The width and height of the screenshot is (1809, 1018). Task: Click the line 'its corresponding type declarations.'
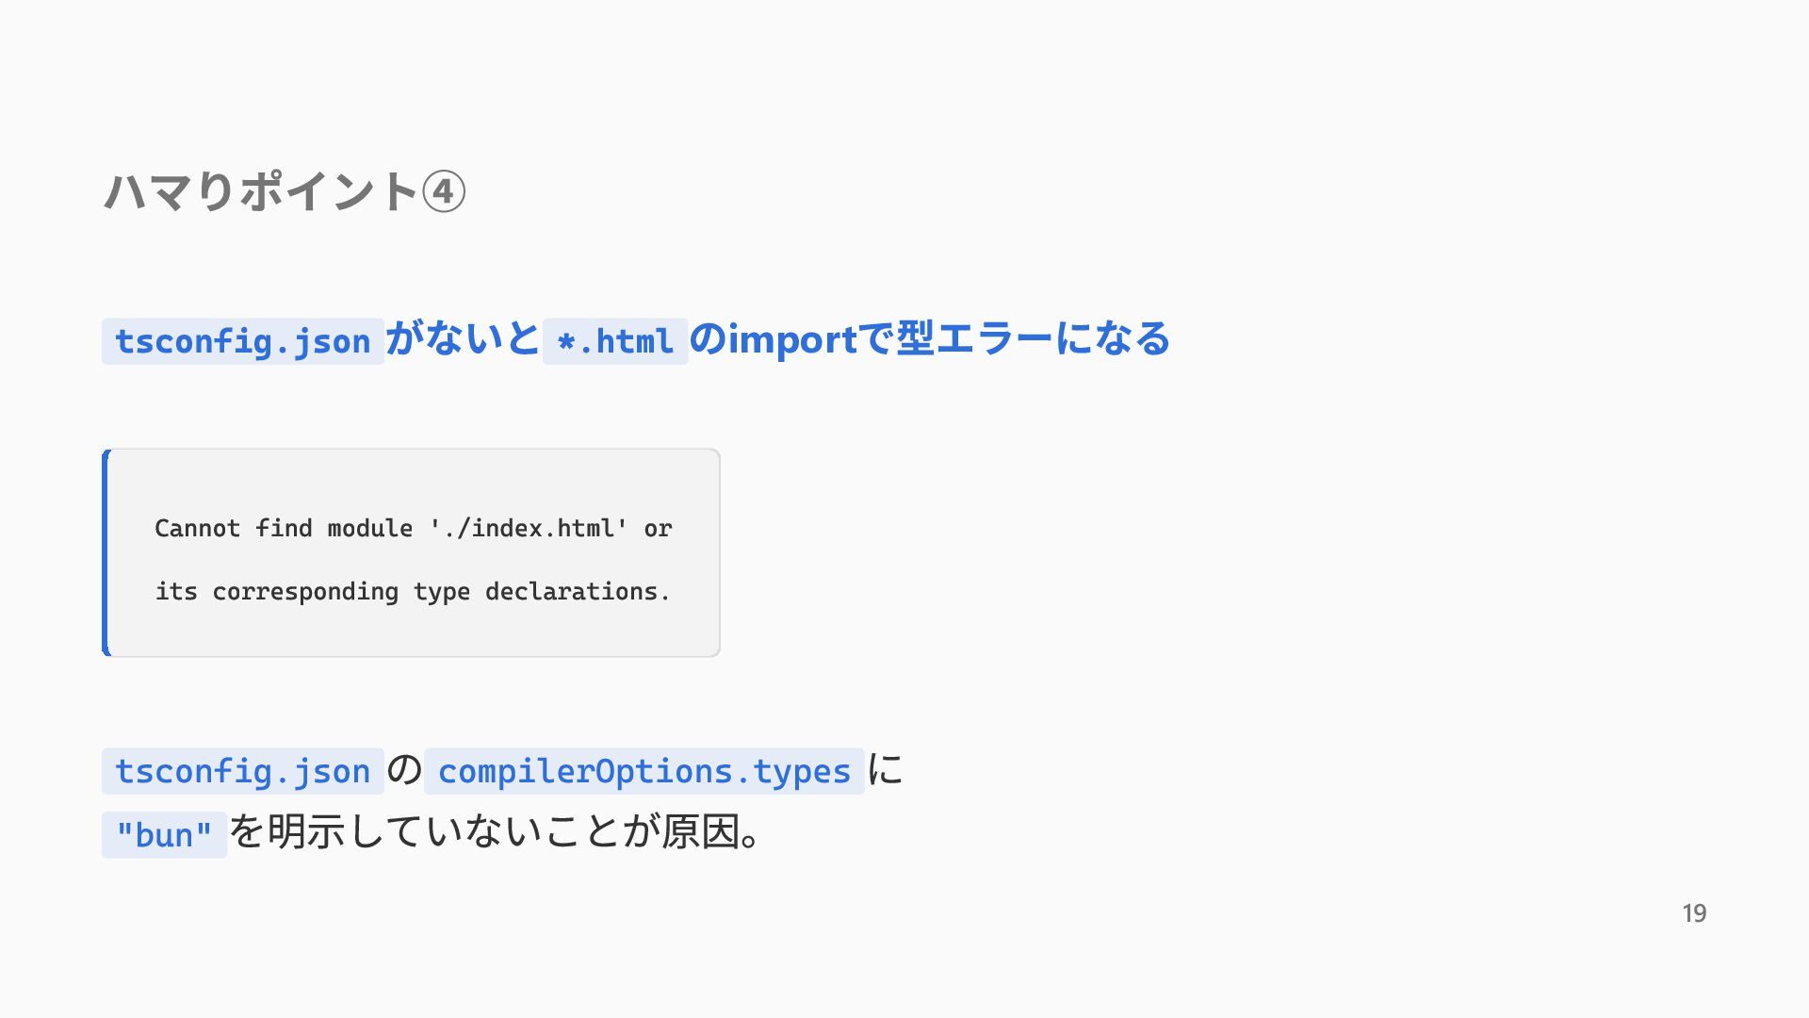pos(413,592)
